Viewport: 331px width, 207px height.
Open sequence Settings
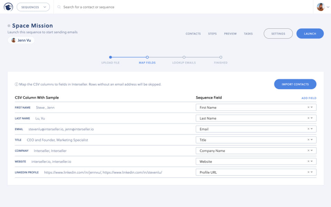click(278, 33)
